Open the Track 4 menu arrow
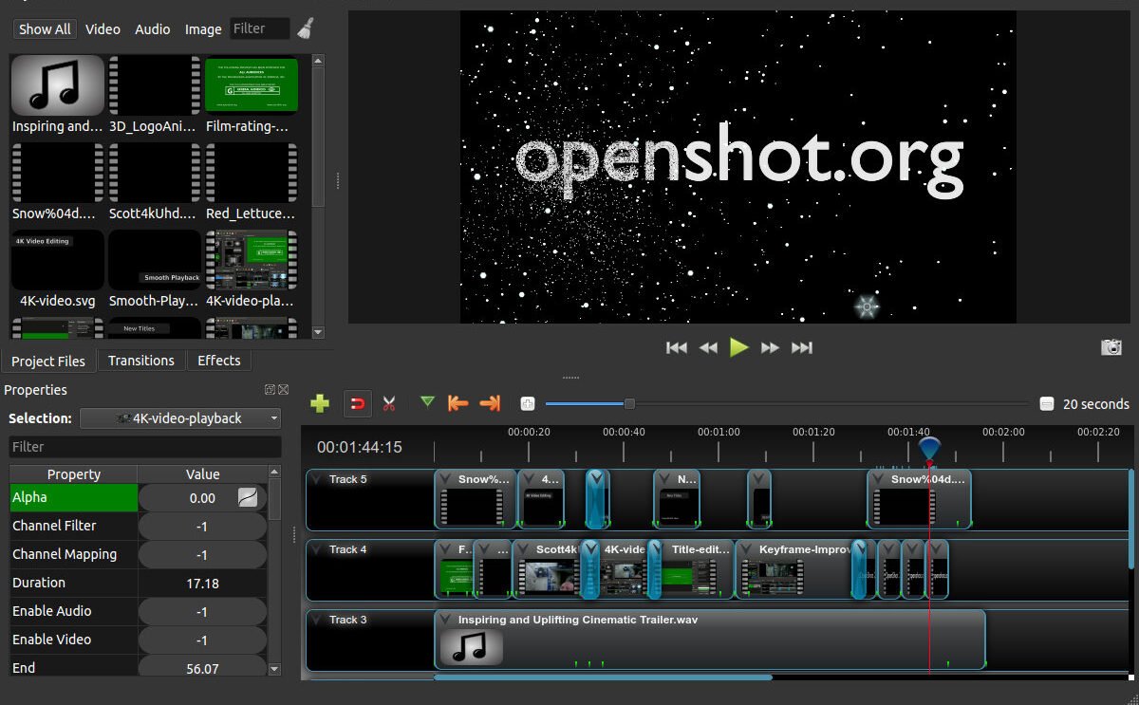 (316, 549)
